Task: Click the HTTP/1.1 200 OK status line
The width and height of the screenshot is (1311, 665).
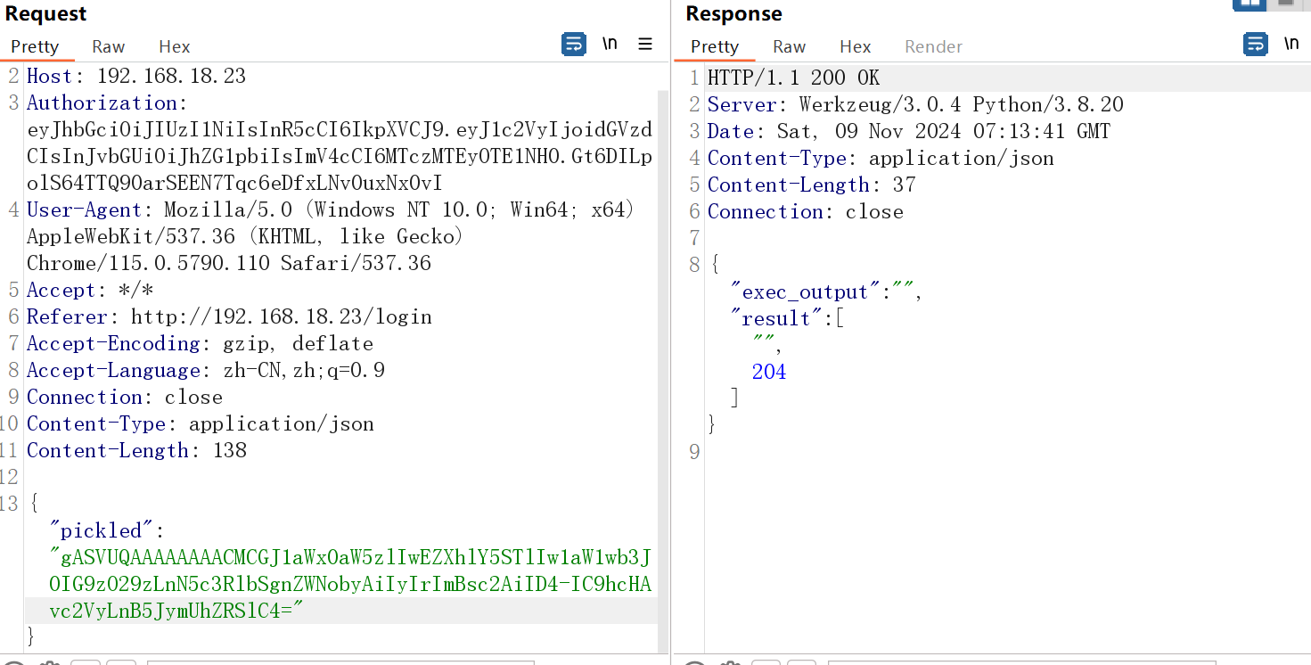Action: tap(793, 78)
